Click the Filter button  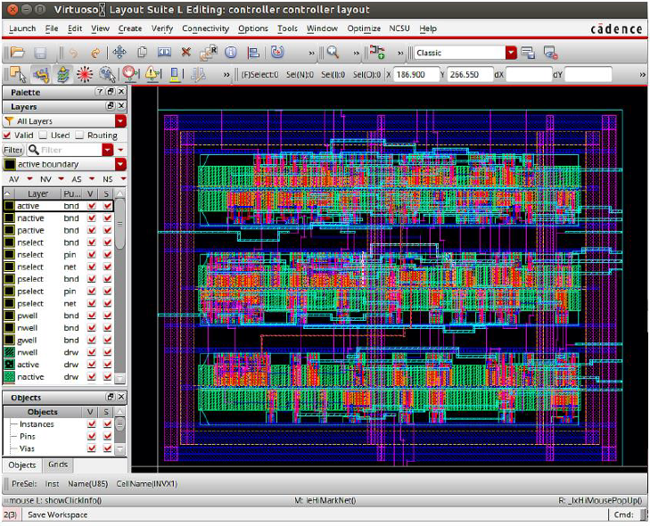13,150
